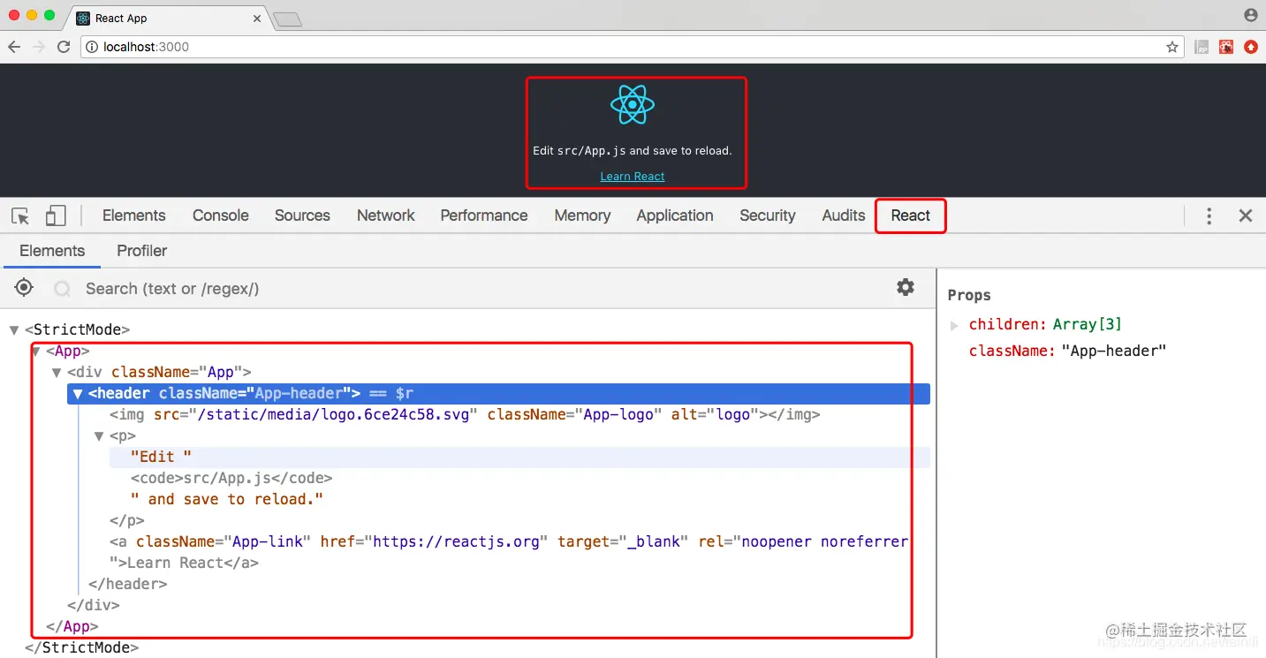Viewport: 1266px width, 658px height.
Task: Collapse the StrictMode tree node
Action: tap(14, 330)
